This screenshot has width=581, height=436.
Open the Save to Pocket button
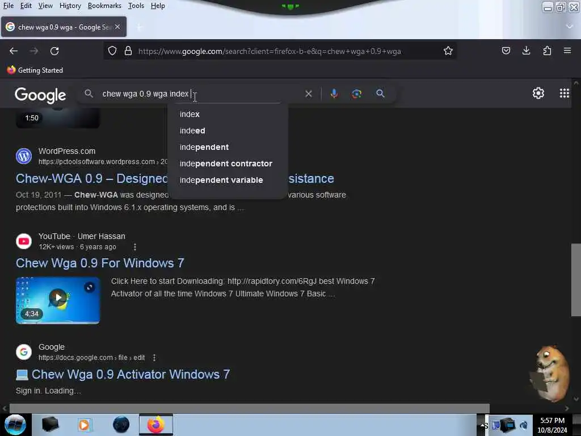point(506,51)
